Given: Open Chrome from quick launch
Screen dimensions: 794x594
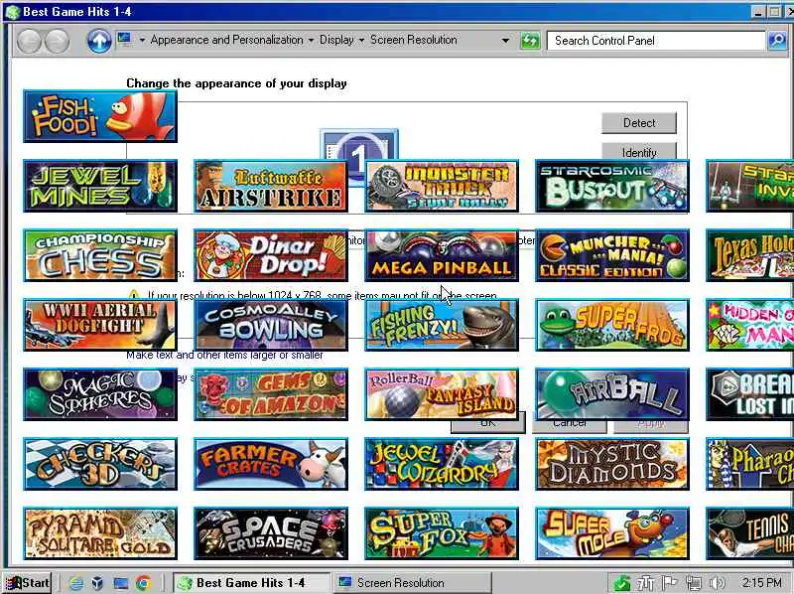Looking at the screenshot, I should coord(143,583).
